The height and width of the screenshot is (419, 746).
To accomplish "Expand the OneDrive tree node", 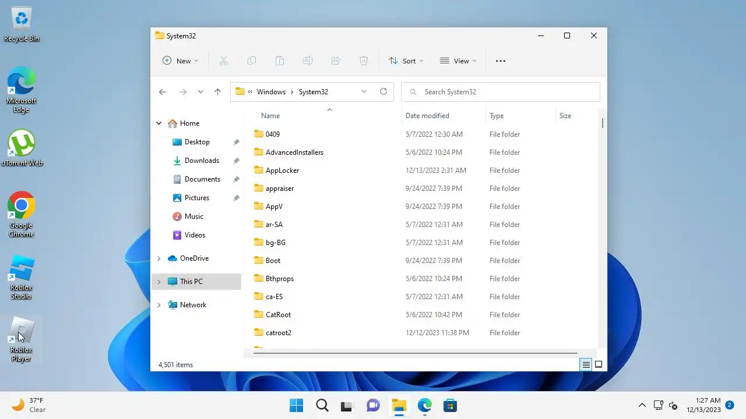I will [x=159, y=258].
